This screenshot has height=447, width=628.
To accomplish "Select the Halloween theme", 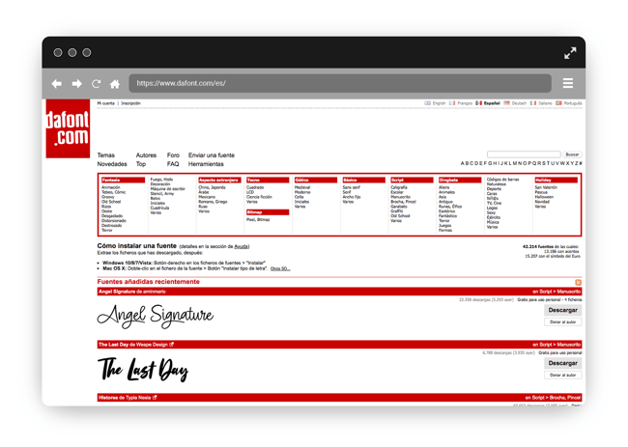I will pyautogui.click(x=544, y=197).
